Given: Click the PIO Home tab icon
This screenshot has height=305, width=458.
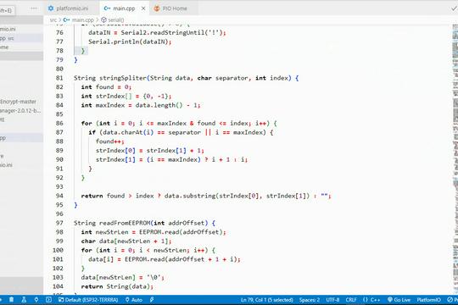Looking at the screenshot, I should coord(157,8).
